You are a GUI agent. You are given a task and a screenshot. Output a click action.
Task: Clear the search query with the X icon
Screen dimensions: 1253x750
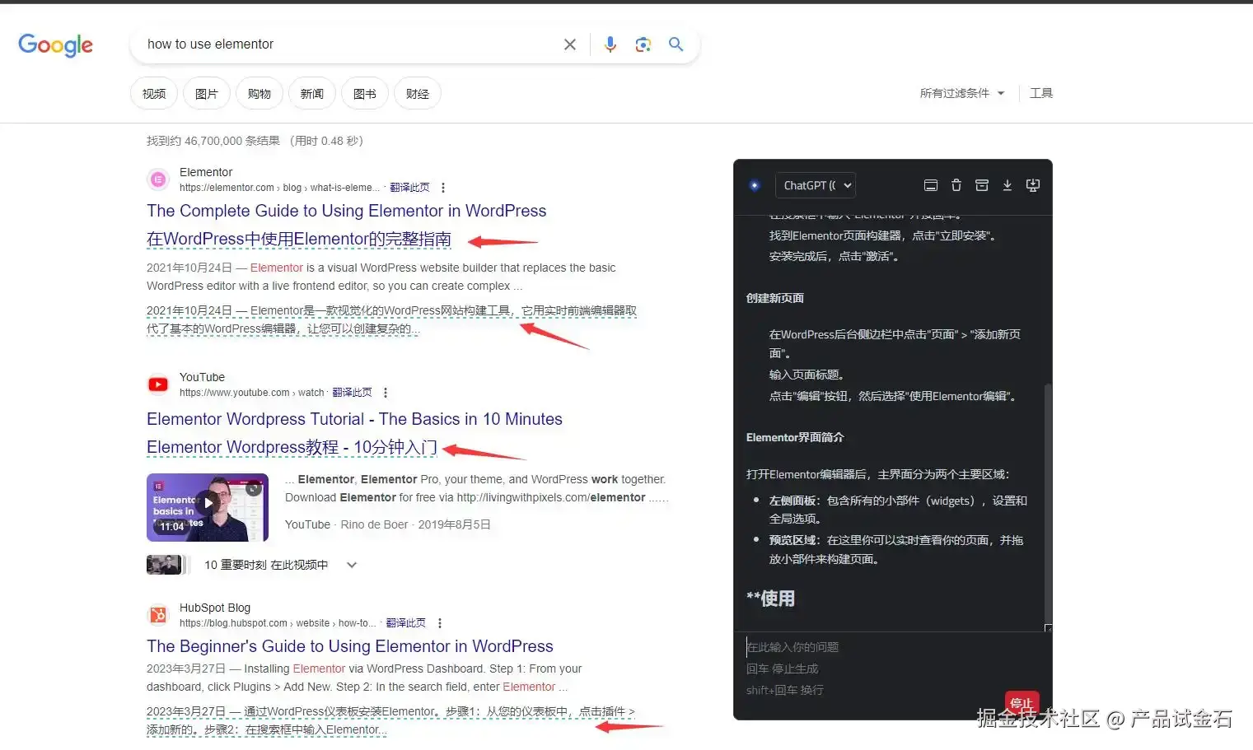[569, 44]
